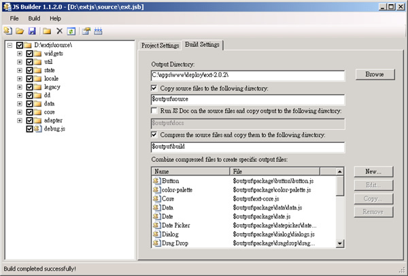Click the Copy... button
This screenshot has height=276, width=408.
point(373,199)
